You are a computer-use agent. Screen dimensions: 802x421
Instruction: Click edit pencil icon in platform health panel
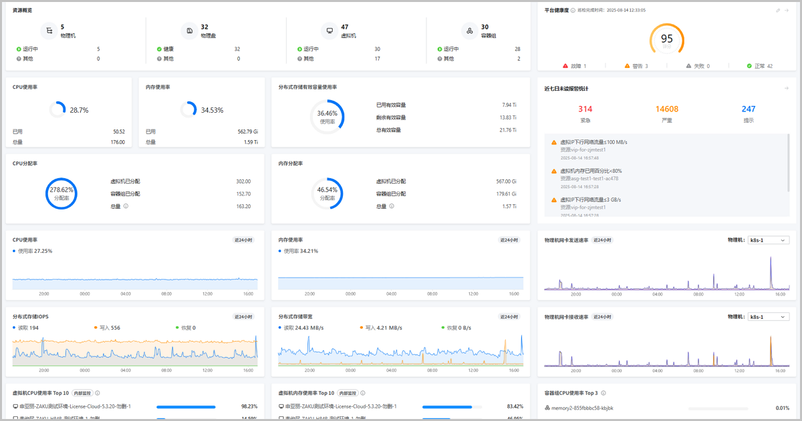pos(778,11)
